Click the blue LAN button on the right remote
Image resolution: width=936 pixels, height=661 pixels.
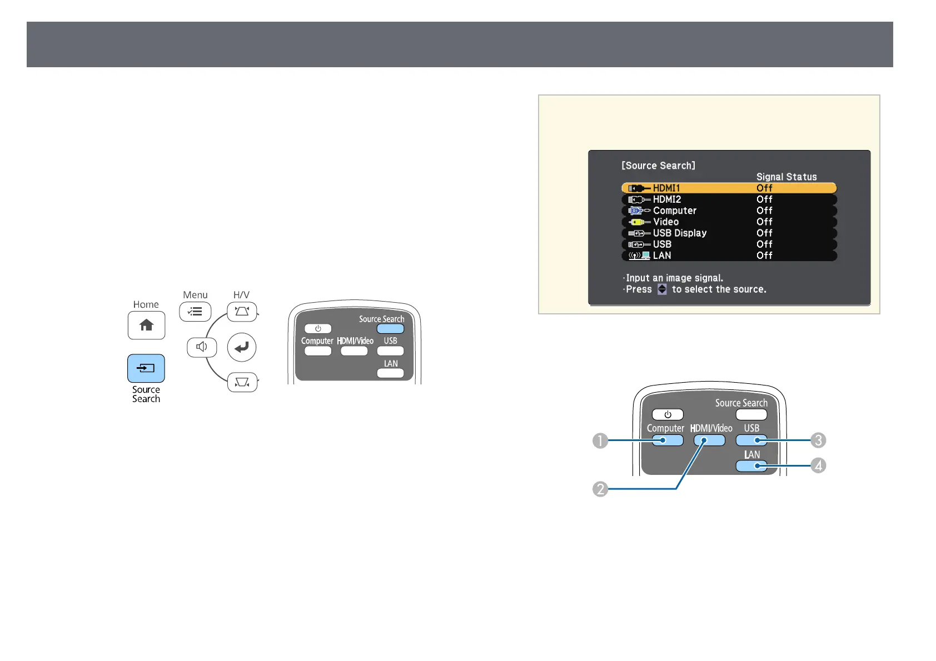coord(751,467)
